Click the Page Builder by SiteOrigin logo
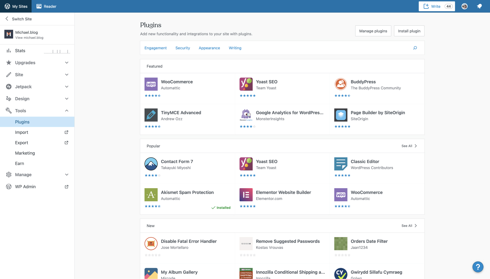This screenshot has width=490, height=279. click(x=341, y=115)
